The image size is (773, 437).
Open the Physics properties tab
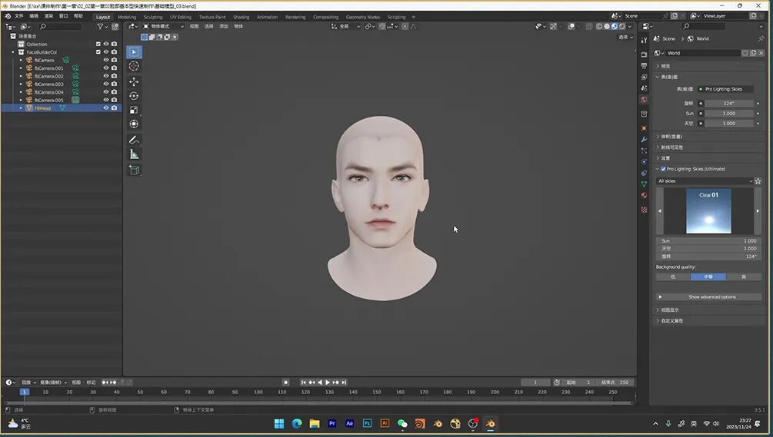(644, 161)
